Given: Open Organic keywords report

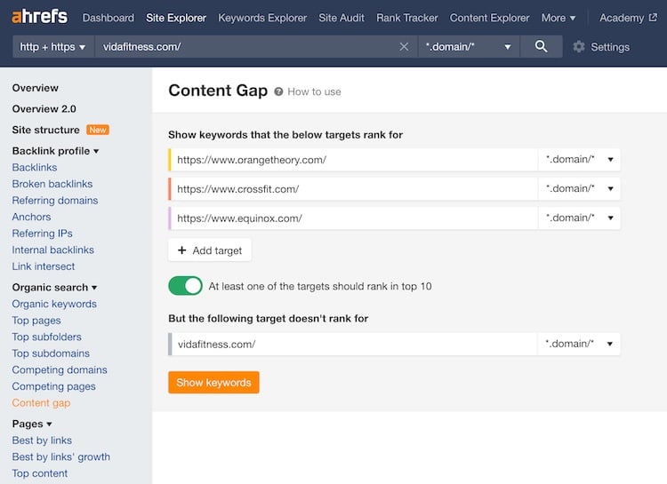Looking at the screenshot, I should click(54, 304).
